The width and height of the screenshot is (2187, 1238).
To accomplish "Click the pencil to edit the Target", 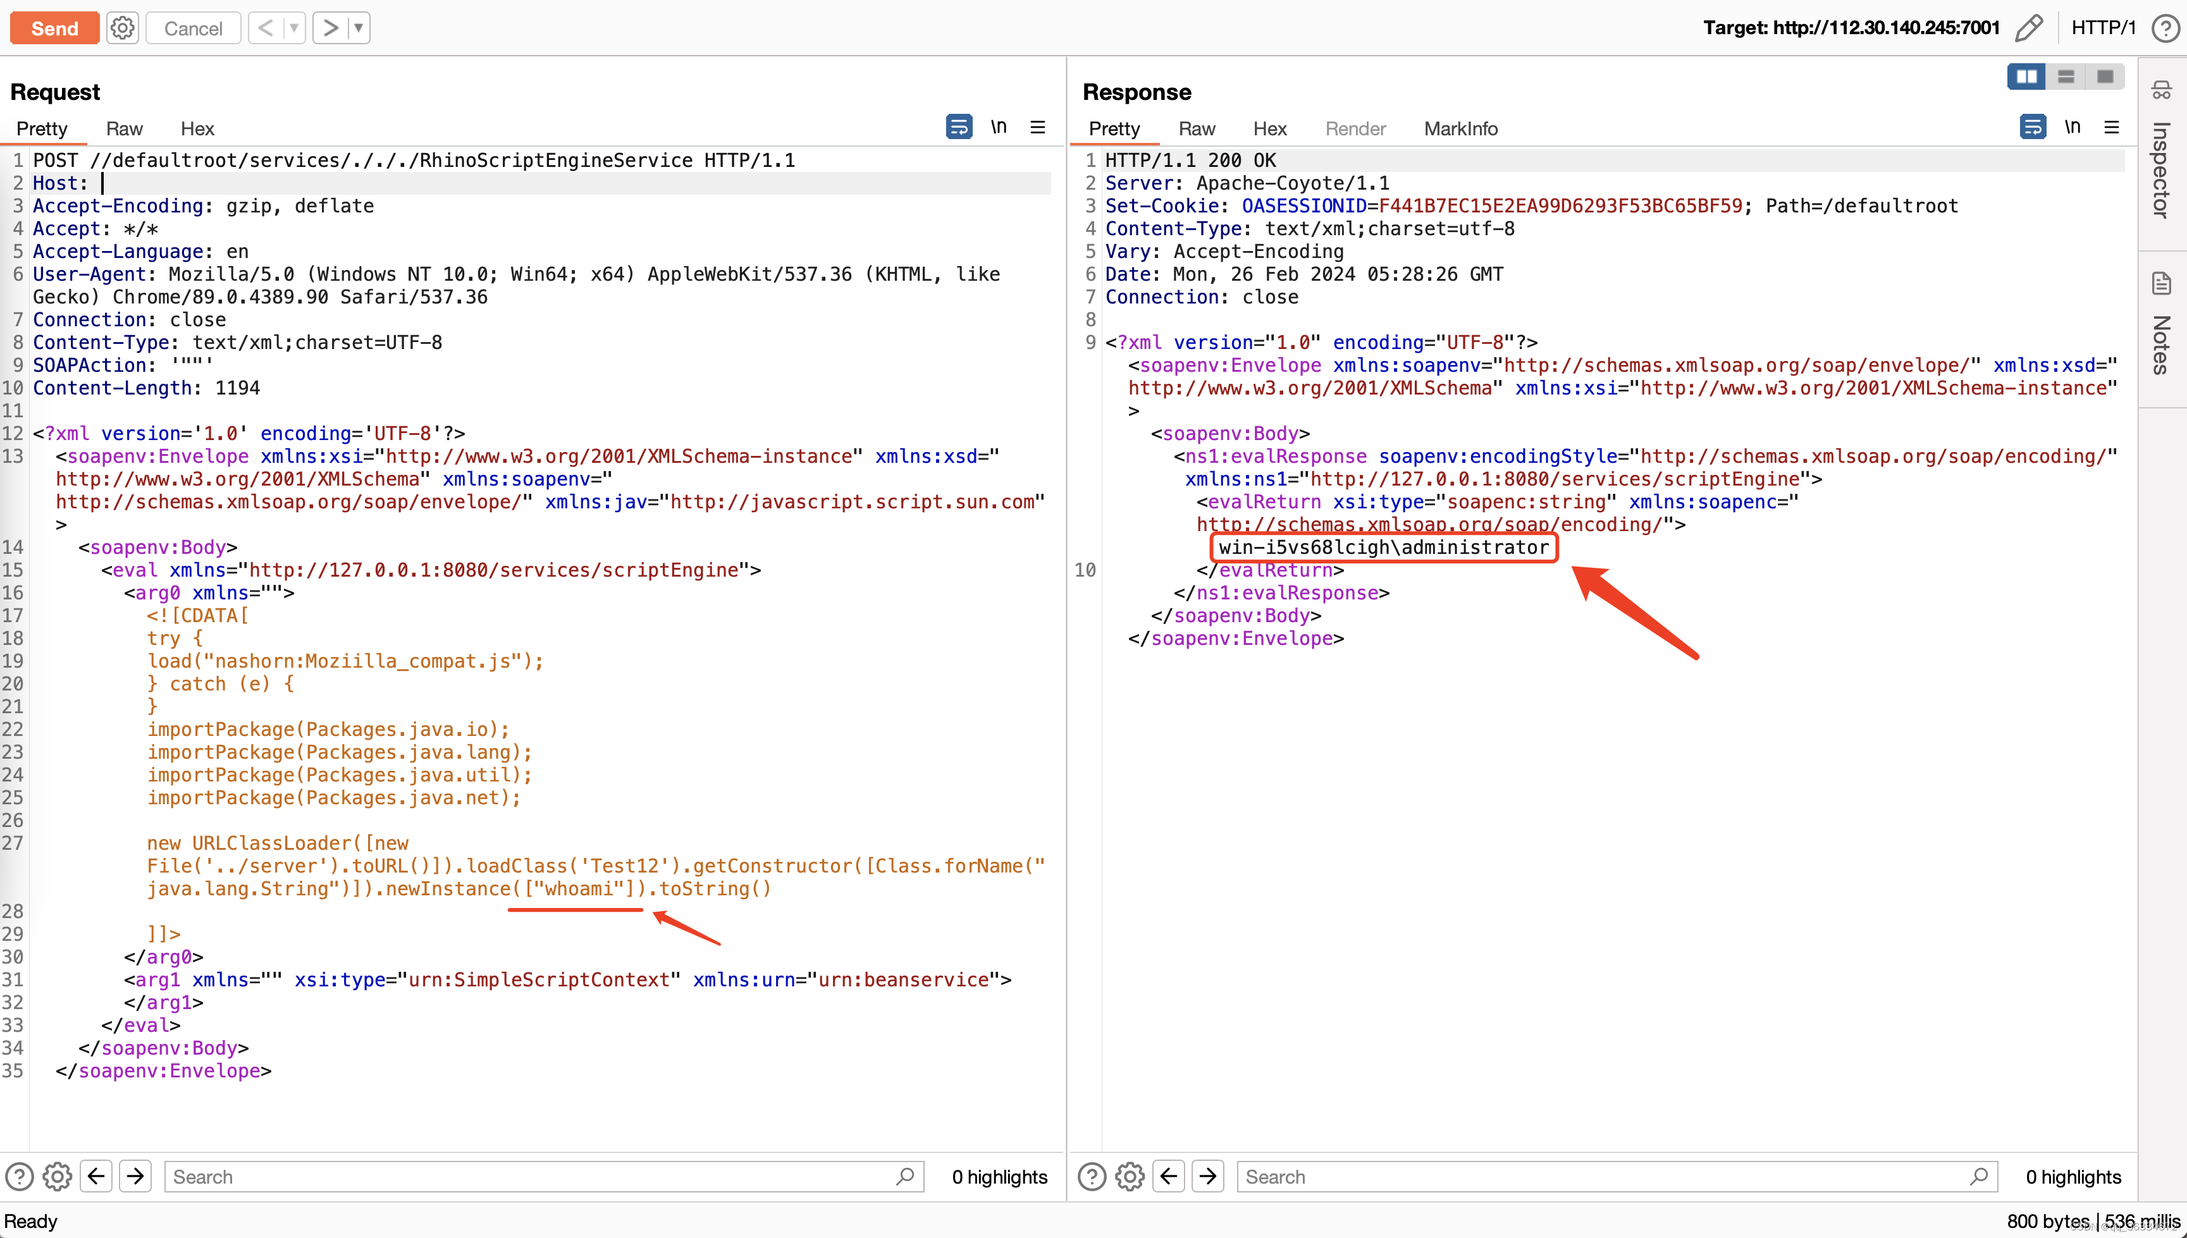I will point(2031,27).
